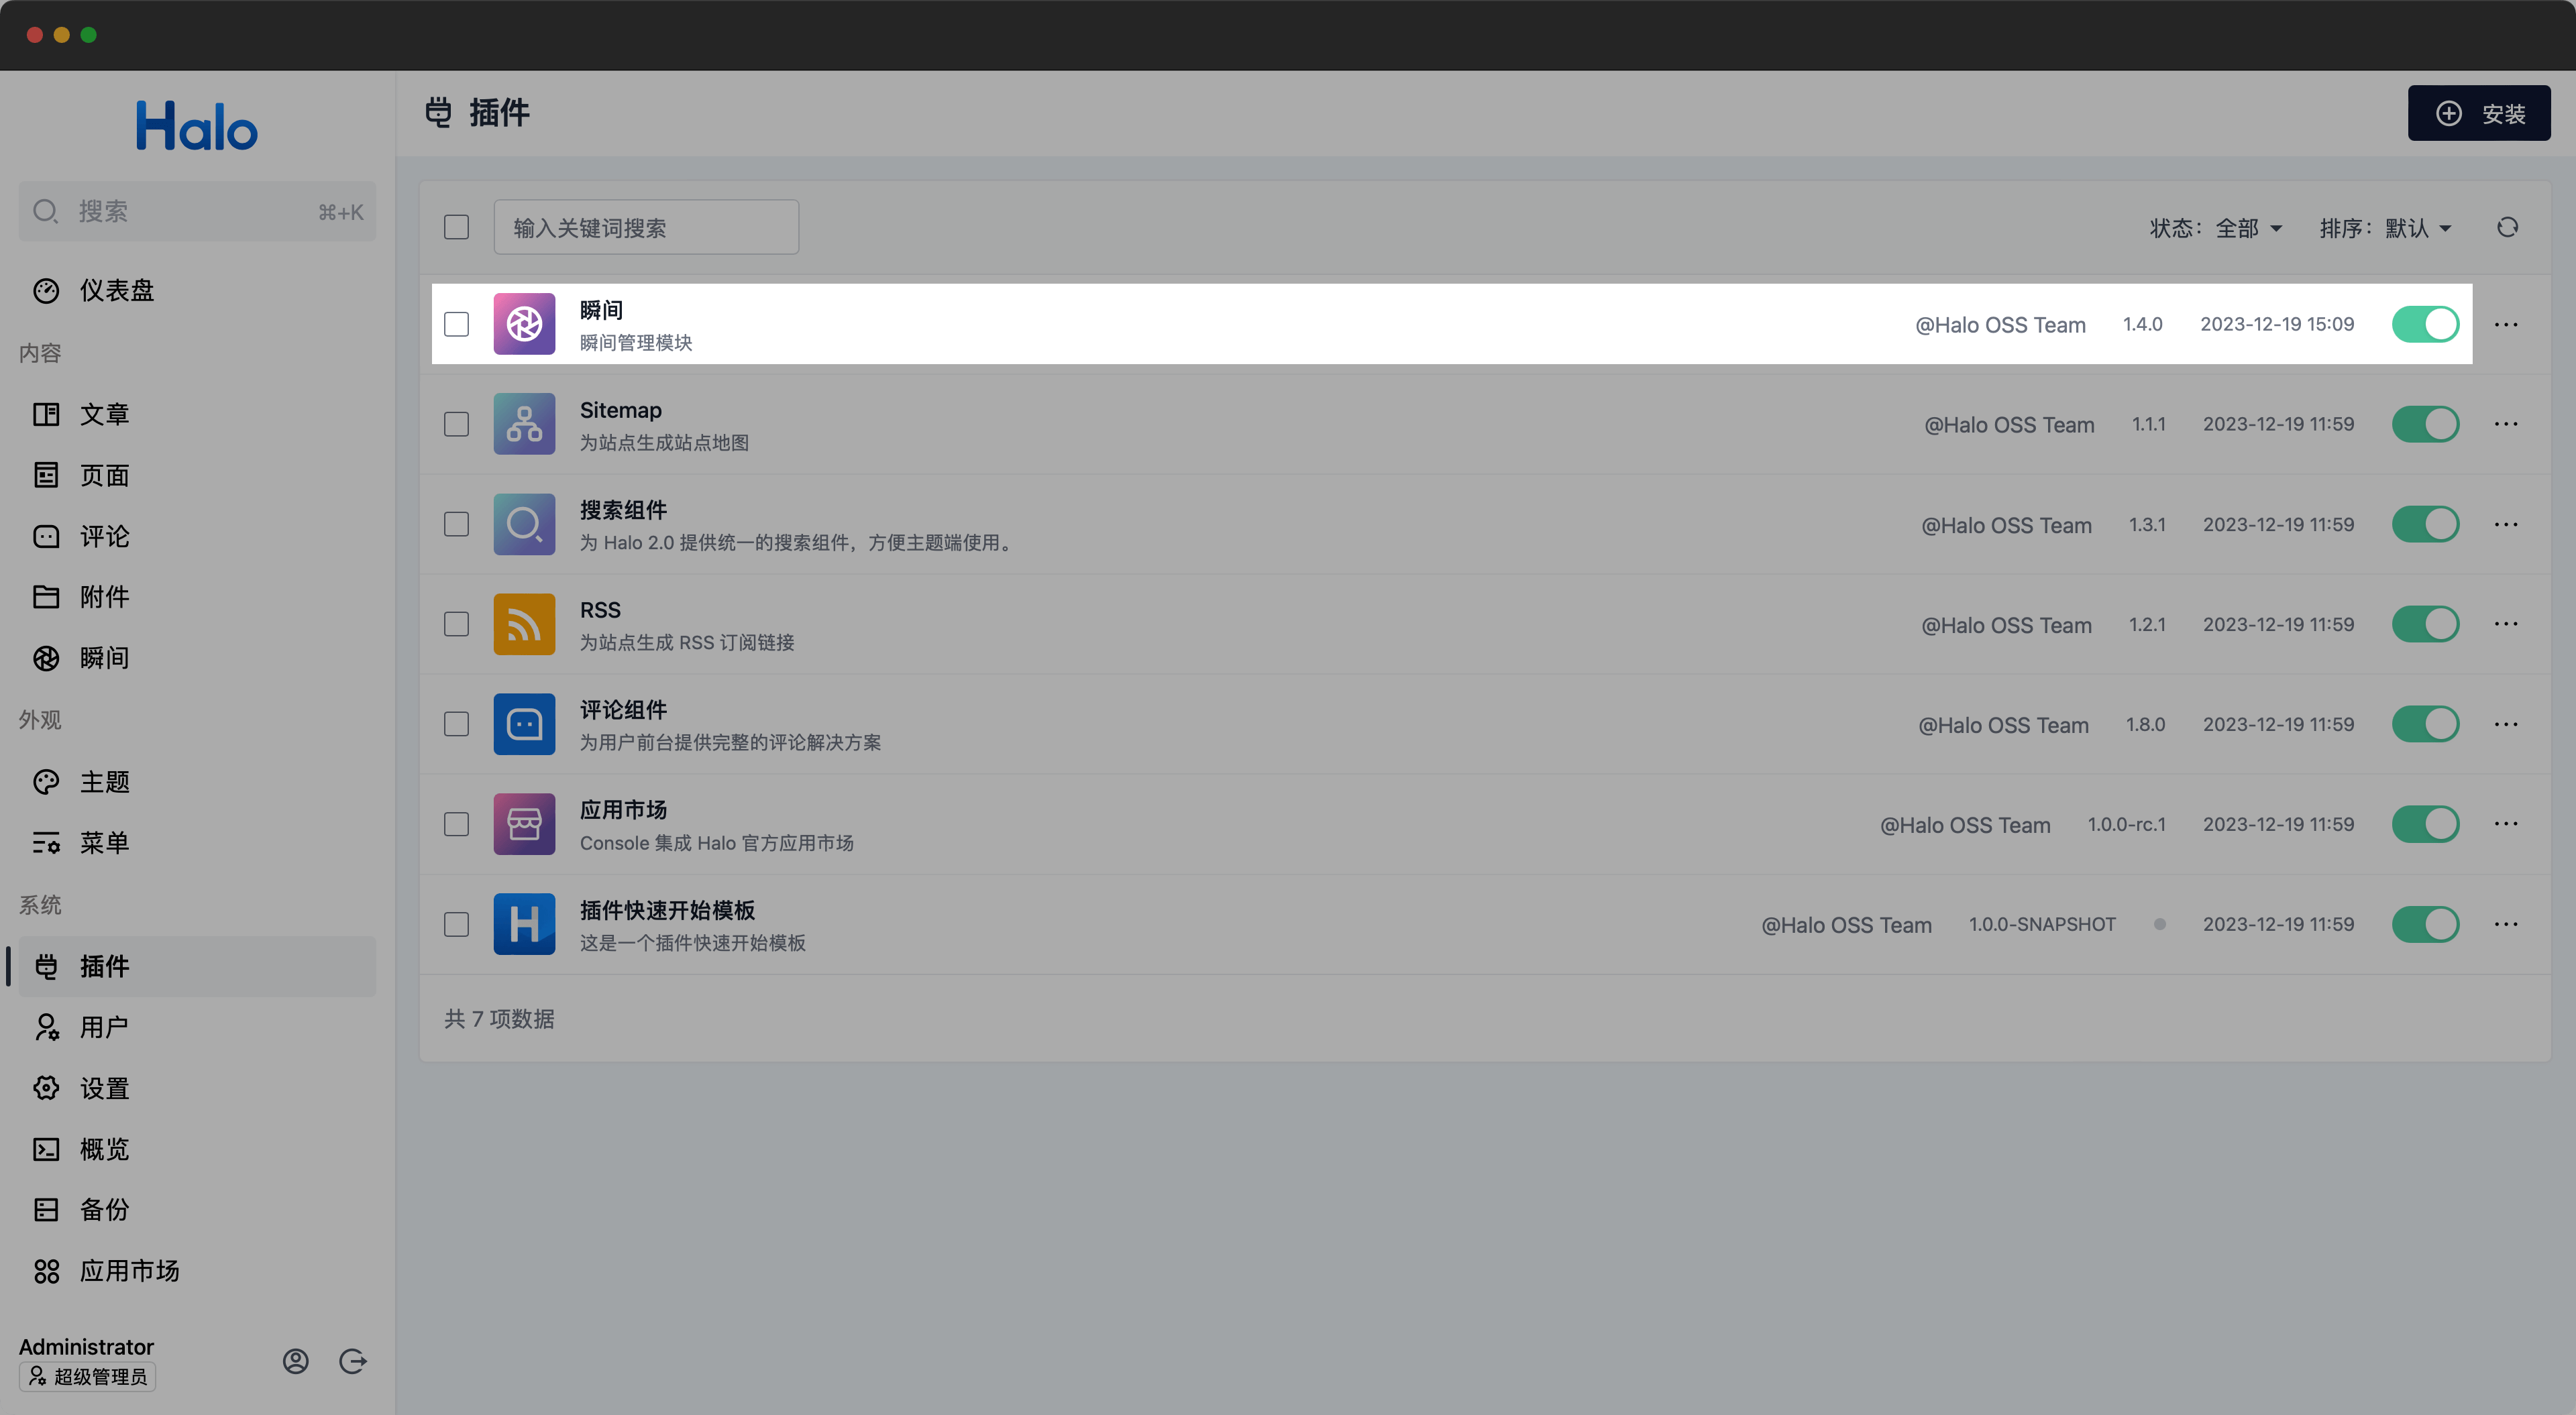Disable the Sitemap plugin toggle

coord(2425,424)
